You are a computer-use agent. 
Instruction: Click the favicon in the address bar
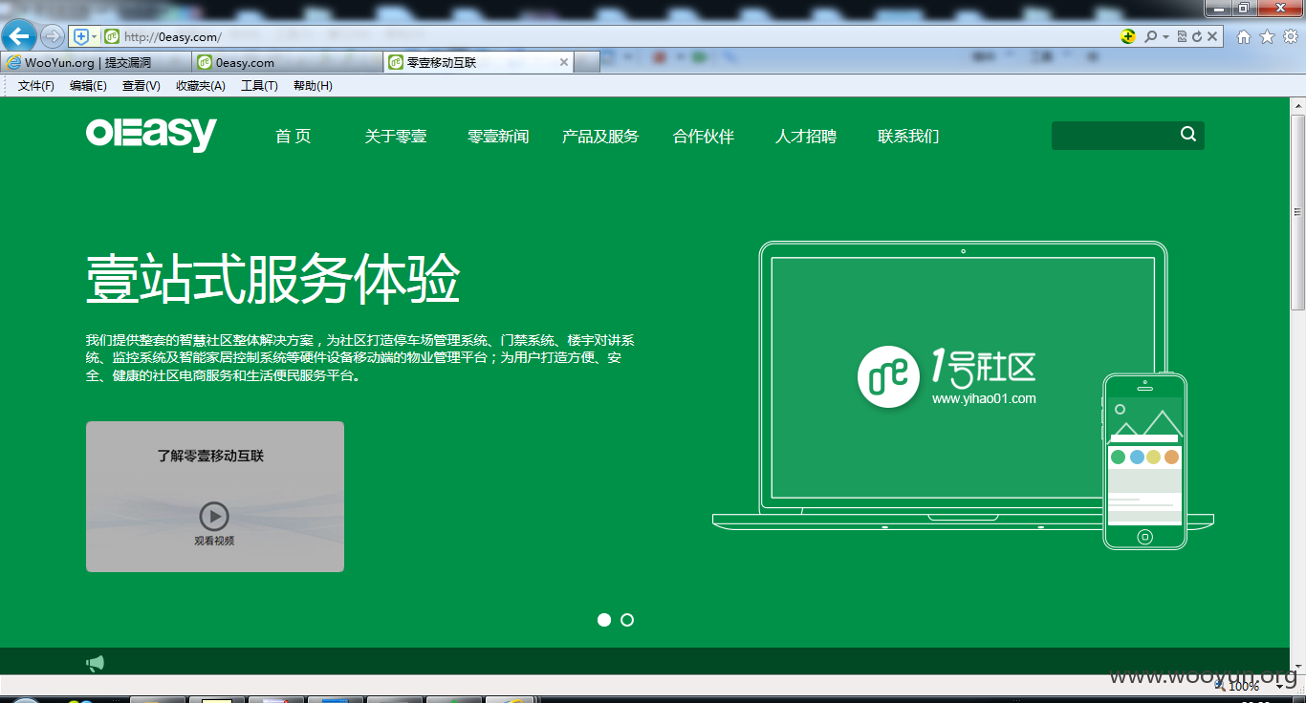tap(112, 36)
